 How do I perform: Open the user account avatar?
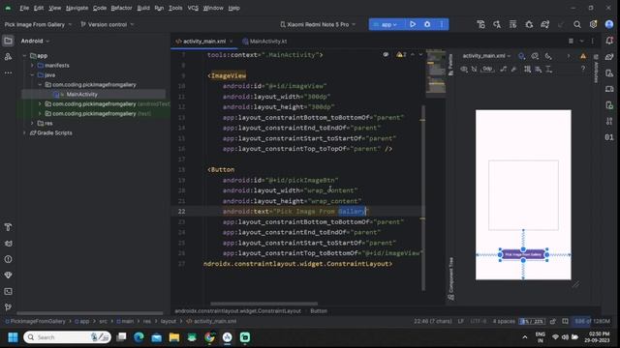tap(609, 24)
